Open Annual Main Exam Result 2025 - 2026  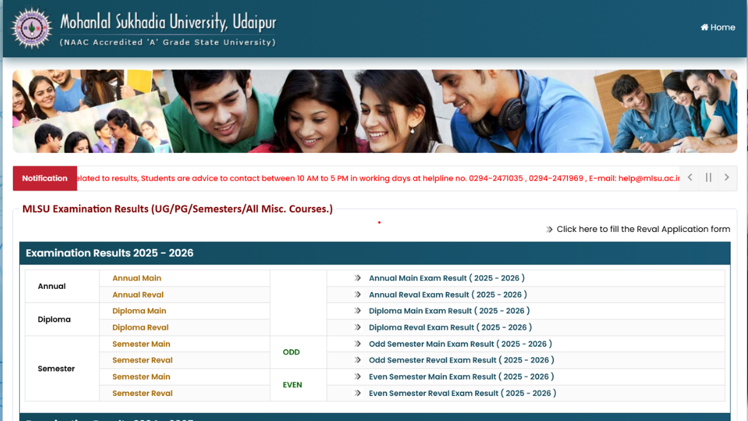447,278
